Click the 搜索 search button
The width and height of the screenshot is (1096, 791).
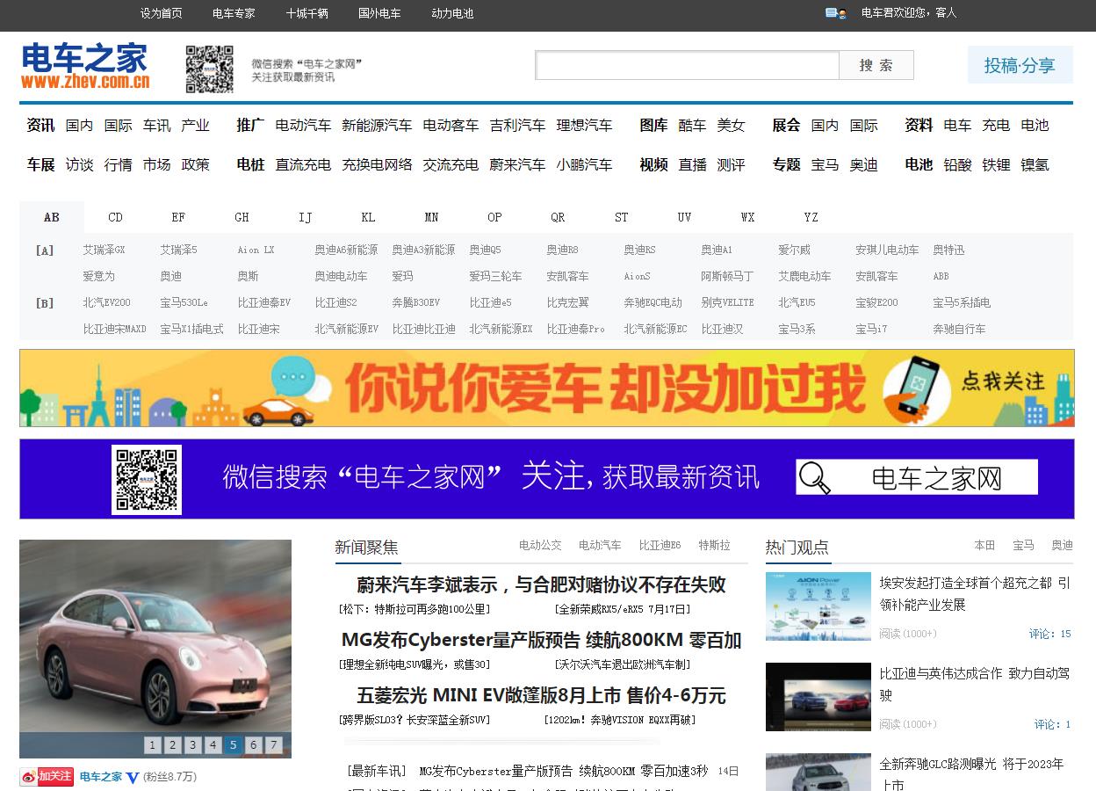click(x=876, y=65)
